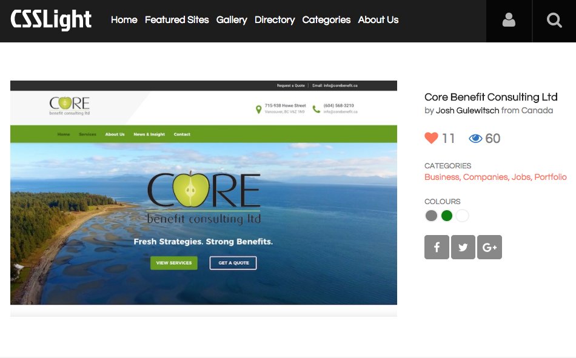Click the COLOURS heading text

click(442, 202)
